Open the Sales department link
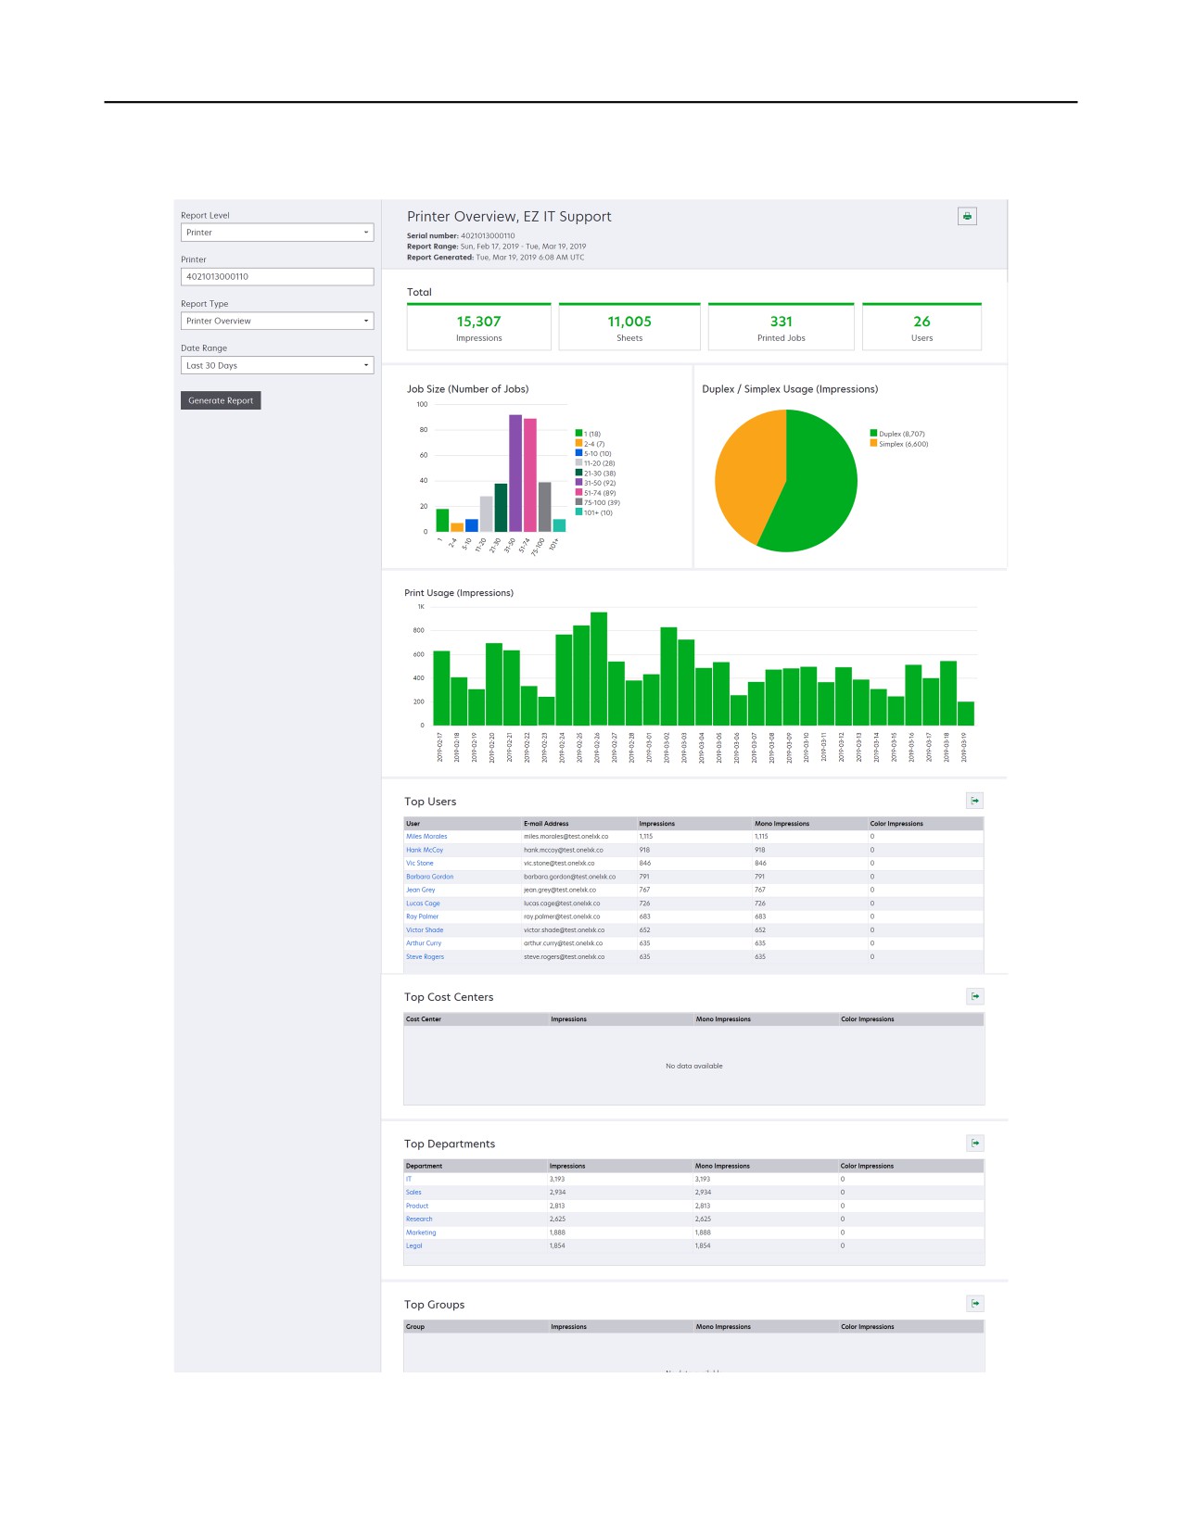Screen dimensions: 1182x1529 (x=413, y=1193)
